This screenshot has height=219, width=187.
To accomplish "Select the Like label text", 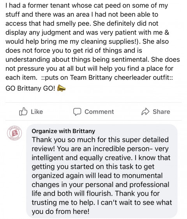I will [37, 112].
